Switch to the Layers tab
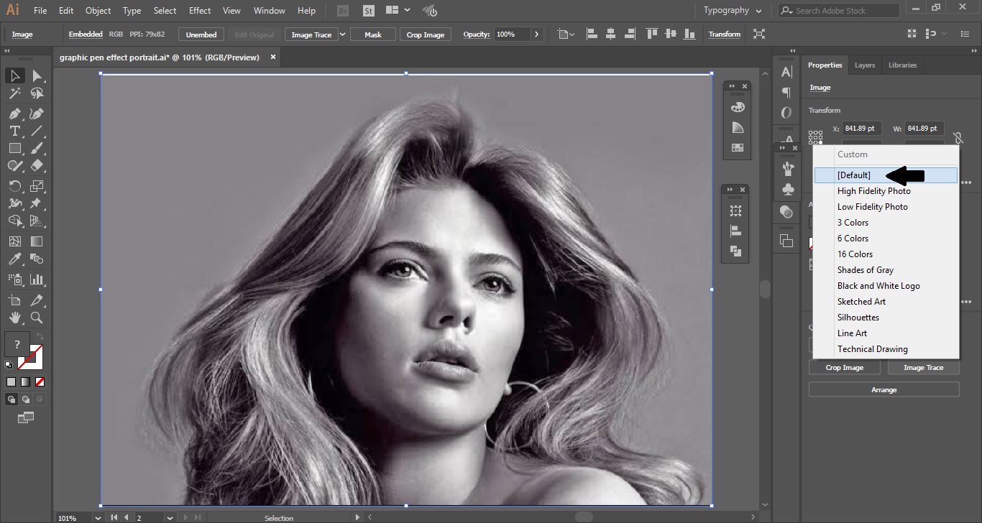 (864, 65)
